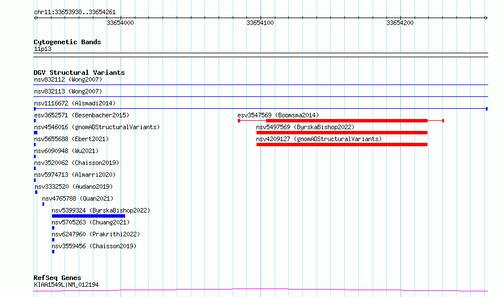The height and width of the screenshot is (297, 504).
Task: Open variant nsv6090948 (Wu2021)
Action: 66,151
